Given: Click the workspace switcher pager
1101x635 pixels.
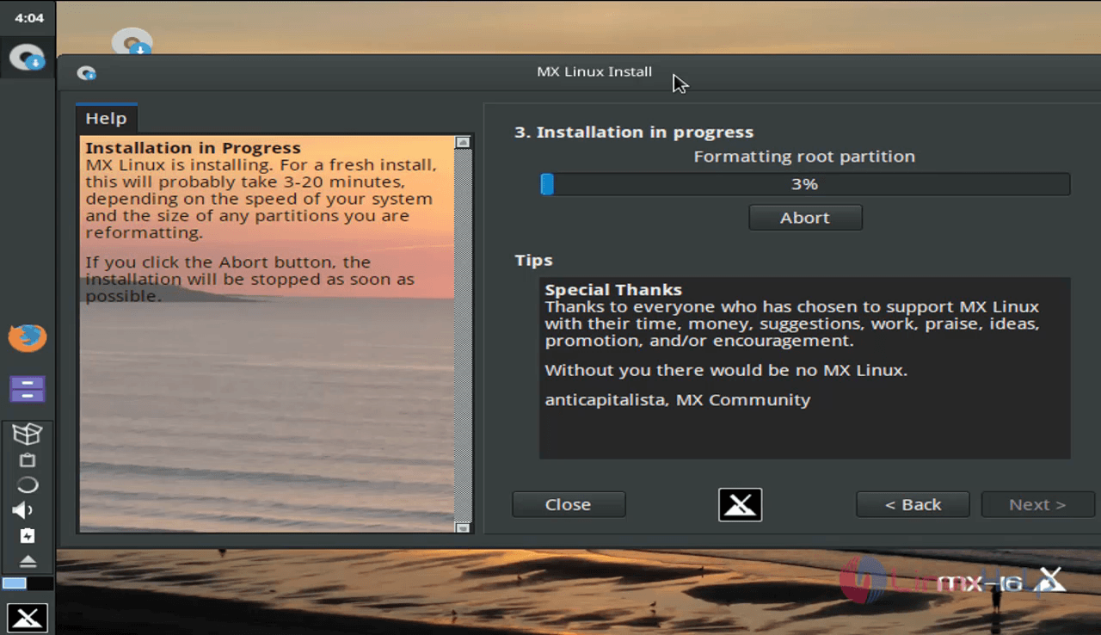Looking at the screenshot, I should [28, 583].
